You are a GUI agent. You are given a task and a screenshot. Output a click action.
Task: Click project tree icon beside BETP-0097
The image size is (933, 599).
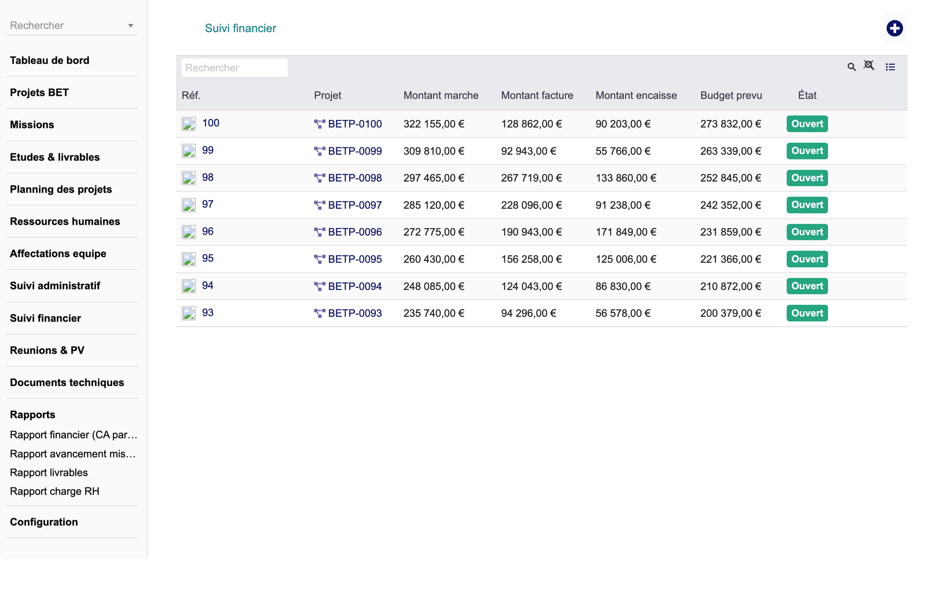[x=319, y=206]
